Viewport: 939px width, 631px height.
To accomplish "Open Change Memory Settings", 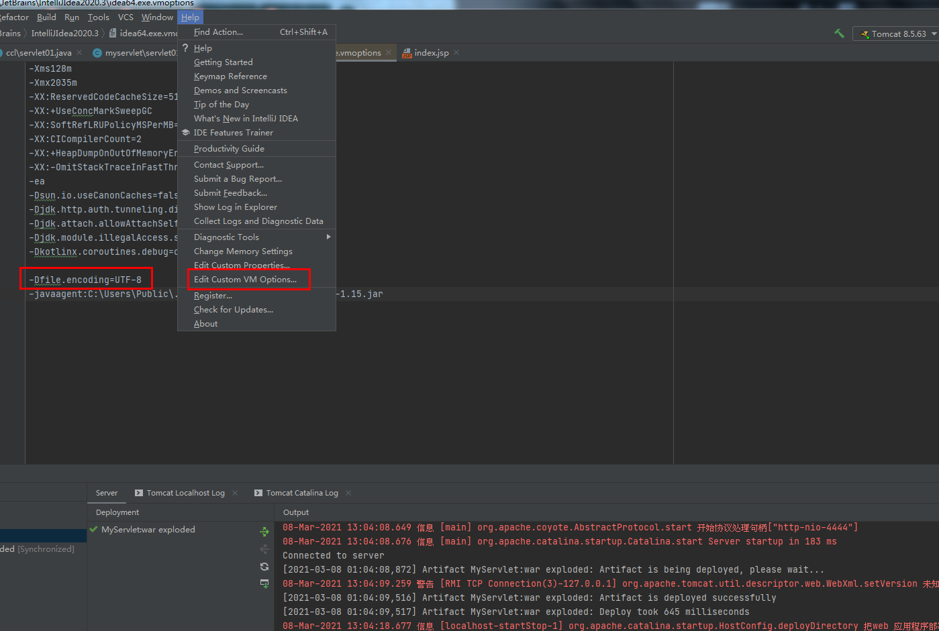I will pyautogui.click(x=256, y=251).
